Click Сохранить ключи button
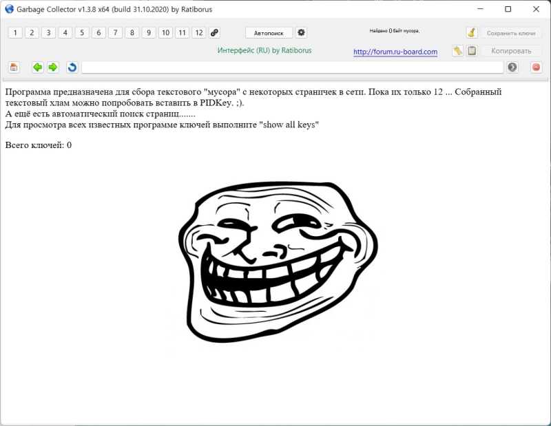551x426 pixels. tap(511, 33)
